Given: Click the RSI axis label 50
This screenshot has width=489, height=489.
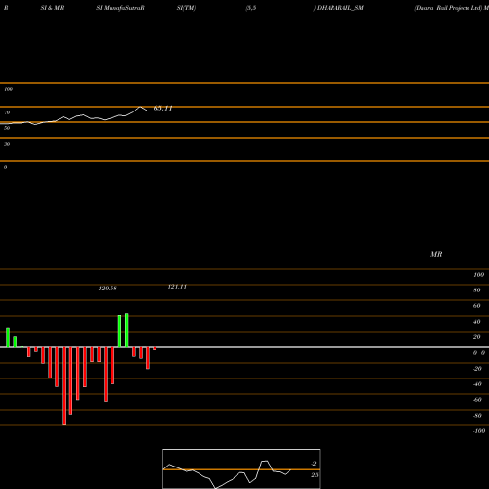Looking at the screenshot, I should point(7,128).
